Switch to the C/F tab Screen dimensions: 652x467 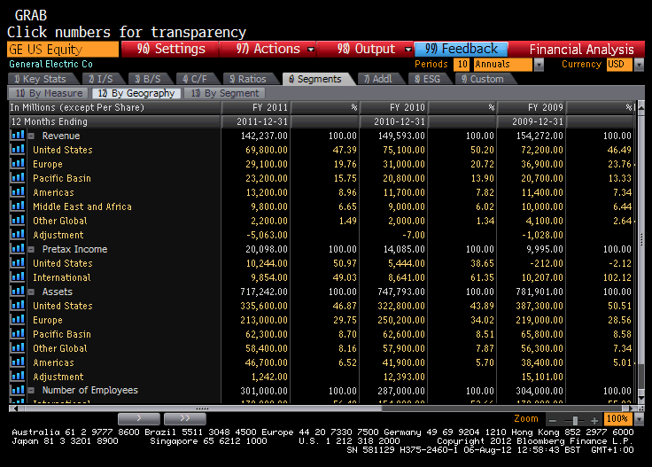pyautogui.click(x=197, y=79)
